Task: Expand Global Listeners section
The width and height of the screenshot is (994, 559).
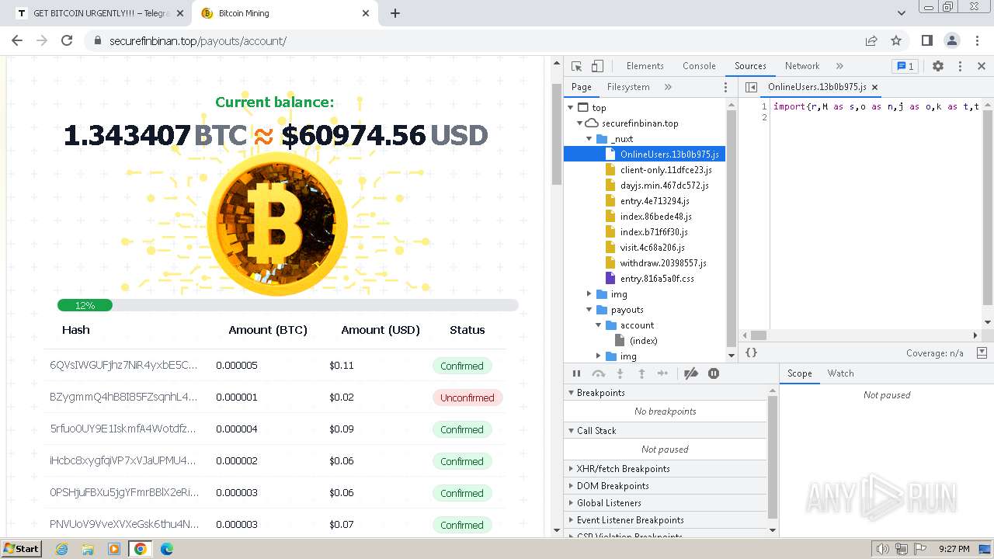Action: [665, 503]
